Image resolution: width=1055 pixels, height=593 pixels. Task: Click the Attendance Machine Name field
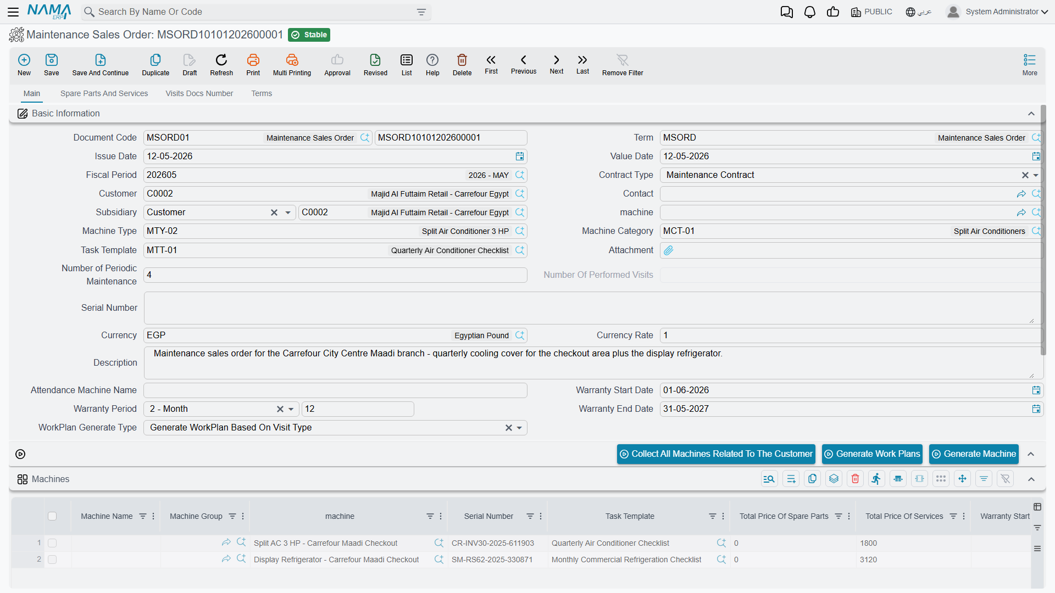pyautogui.click(x=335, y=390)
